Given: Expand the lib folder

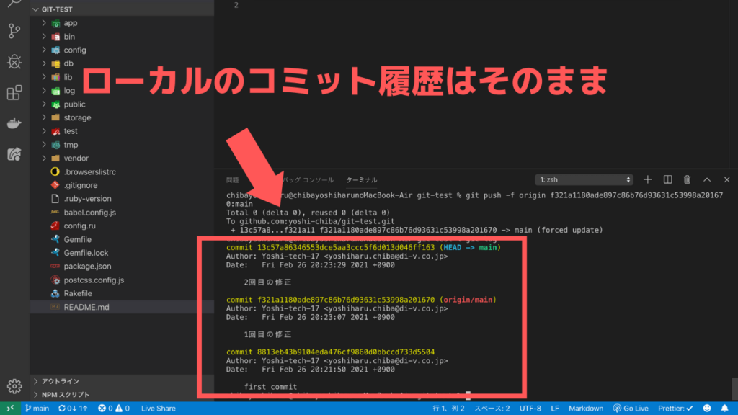Looking at the screenshot, I should coord(121,77).
